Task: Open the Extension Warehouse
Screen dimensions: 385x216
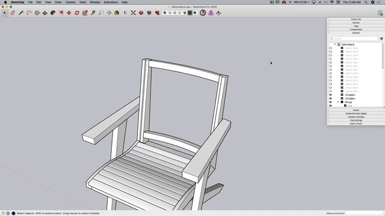Action: click(x=149, y=13)
